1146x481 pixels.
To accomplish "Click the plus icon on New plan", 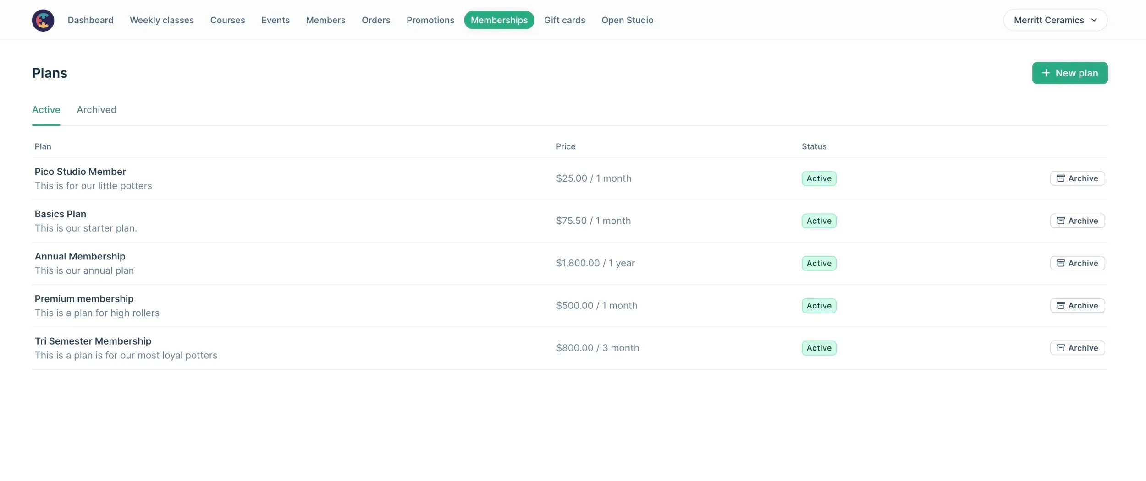I will point(1046,73).
